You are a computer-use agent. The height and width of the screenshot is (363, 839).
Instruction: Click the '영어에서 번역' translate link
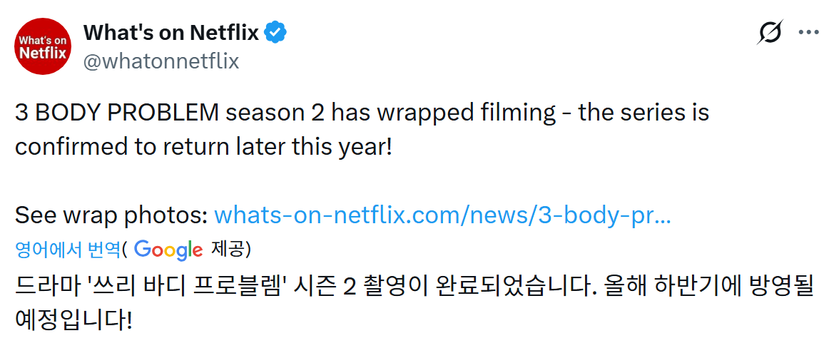coord(68,250)
